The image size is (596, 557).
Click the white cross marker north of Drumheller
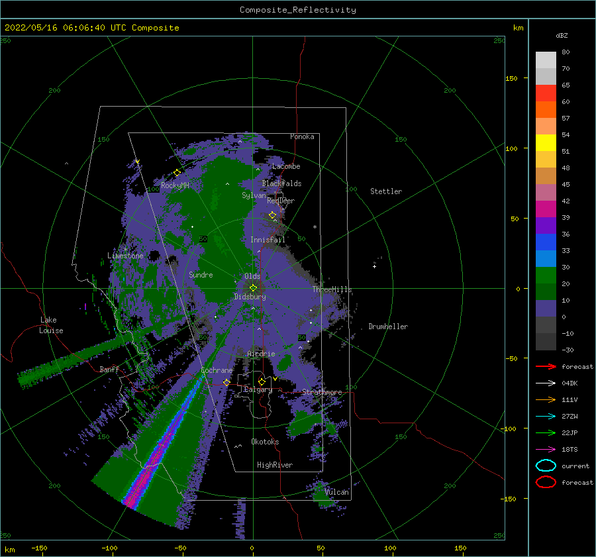(374, 266)
